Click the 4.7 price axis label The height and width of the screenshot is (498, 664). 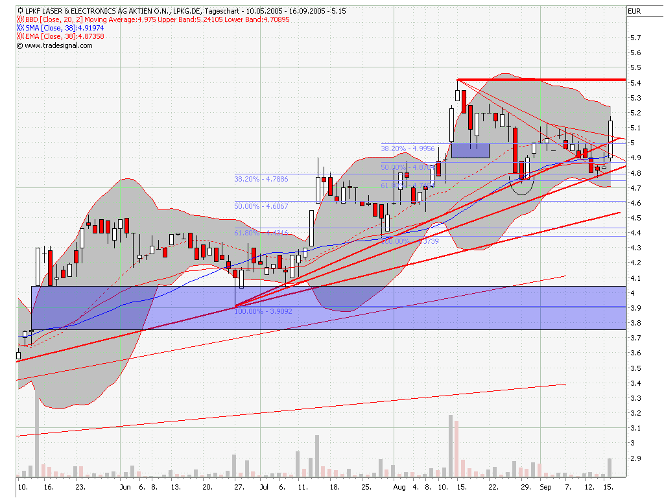(635, 188)
